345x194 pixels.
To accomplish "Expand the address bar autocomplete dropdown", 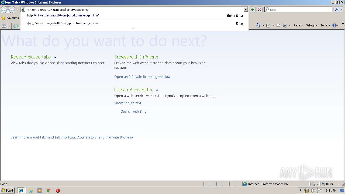I will pos(246,10).
